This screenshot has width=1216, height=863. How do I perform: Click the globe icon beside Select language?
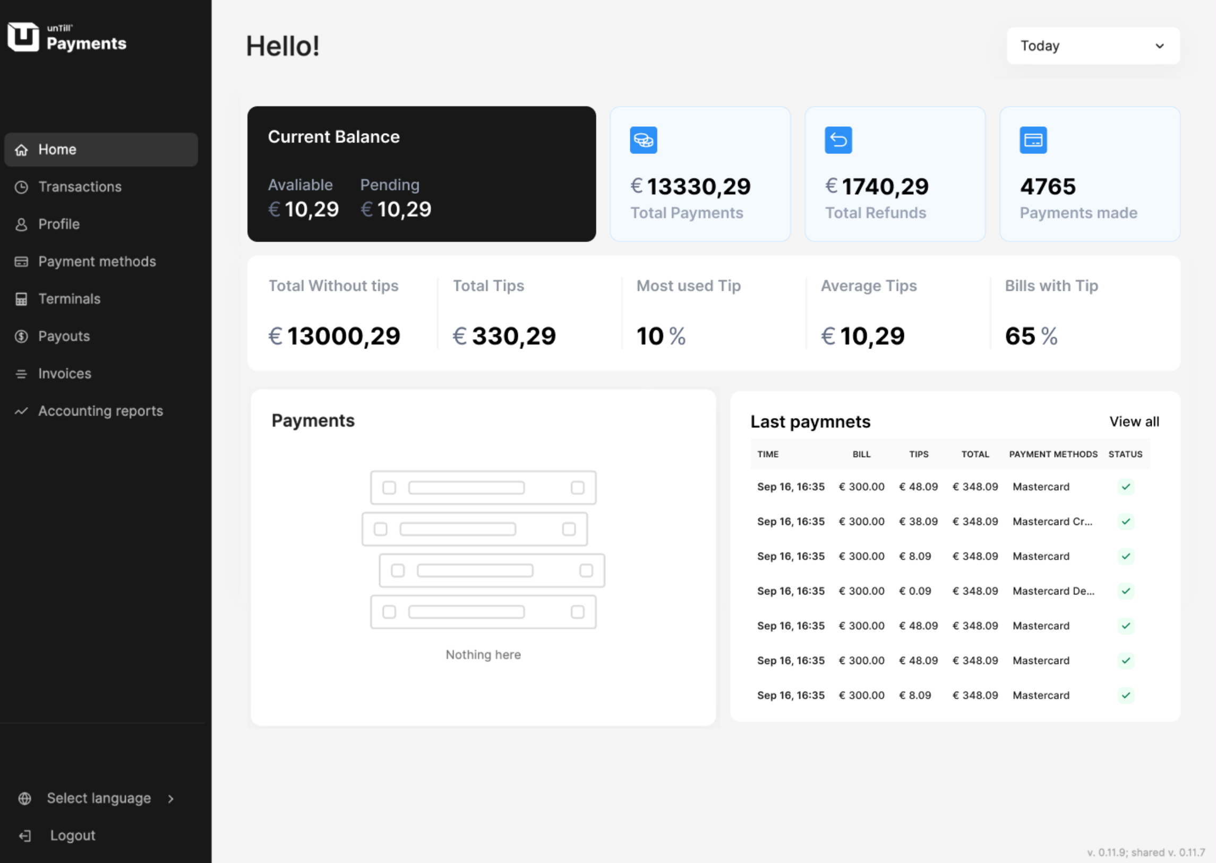[24, 798]
